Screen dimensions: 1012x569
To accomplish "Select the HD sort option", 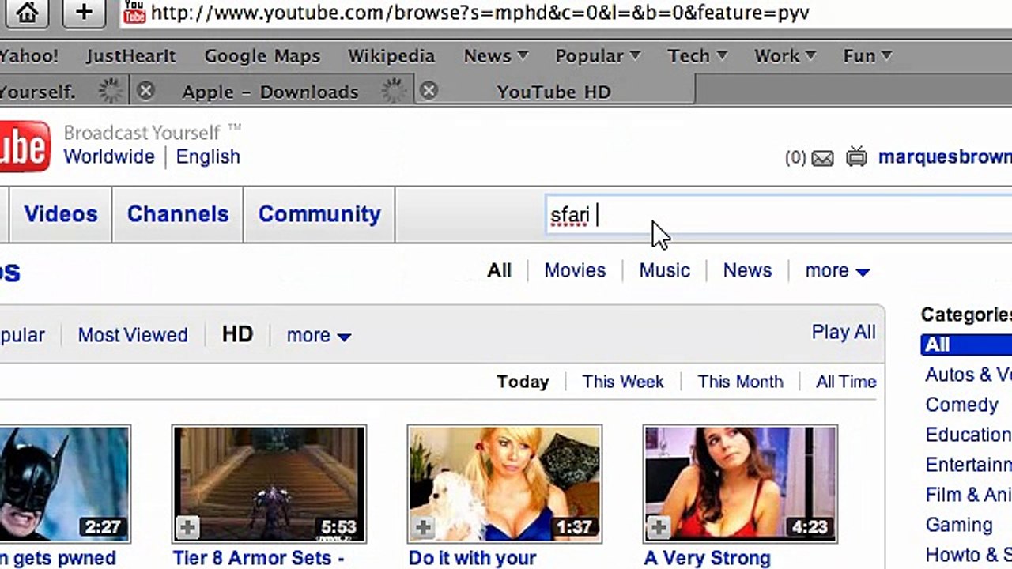I will [237, 334].
